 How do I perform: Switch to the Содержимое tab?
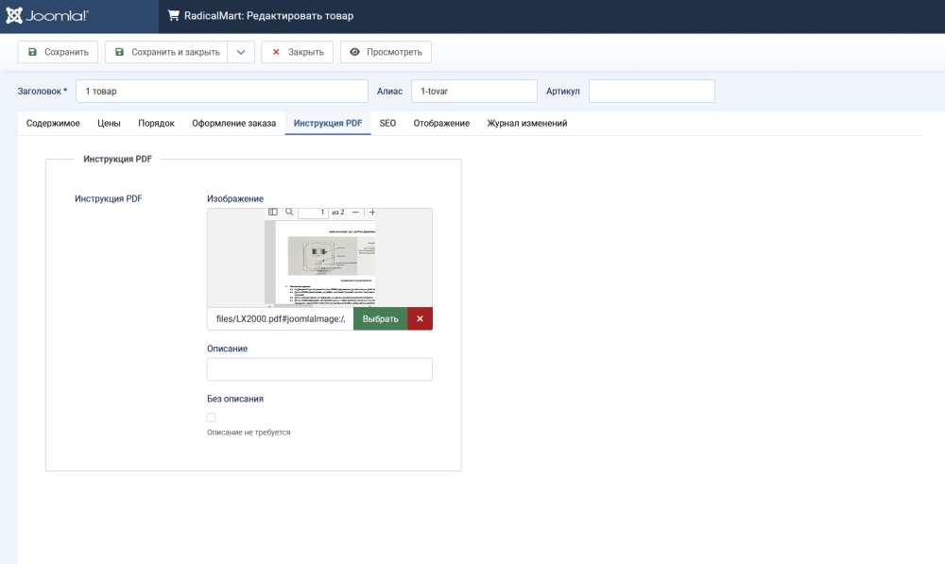[x=53, y=123]
